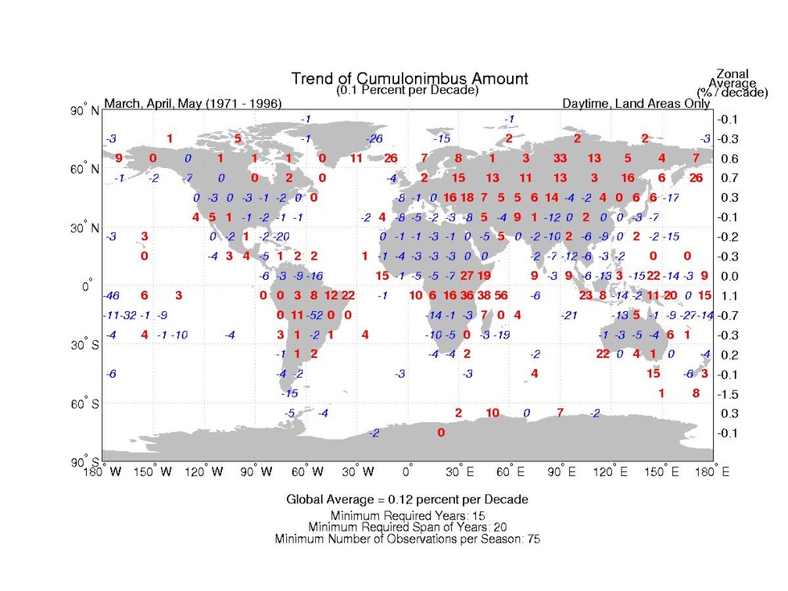Click the red value 56 over Africa
788x591 pixels.
click(x=501, y=295)
